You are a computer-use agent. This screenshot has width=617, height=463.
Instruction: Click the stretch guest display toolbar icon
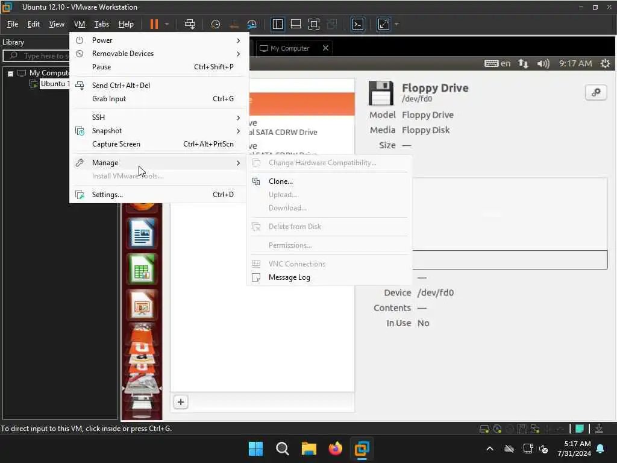tap(384, 24)
